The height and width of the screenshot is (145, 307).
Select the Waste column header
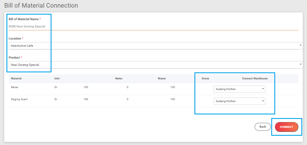coord(162,79)
